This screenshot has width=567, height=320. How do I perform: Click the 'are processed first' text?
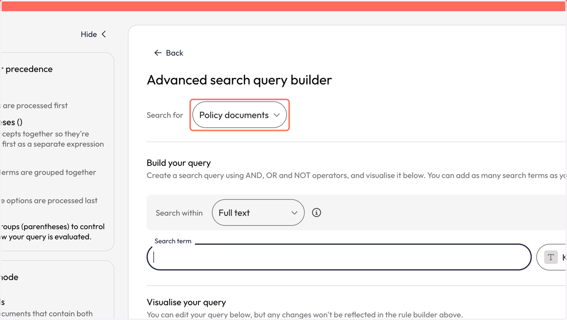34,105
